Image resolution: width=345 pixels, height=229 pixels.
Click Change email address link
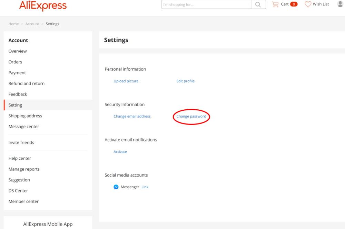click(132, 116)
